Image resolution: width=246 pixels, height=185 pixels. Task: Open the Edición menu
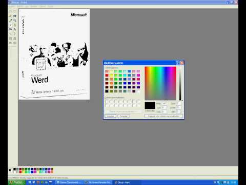[20, 6]
